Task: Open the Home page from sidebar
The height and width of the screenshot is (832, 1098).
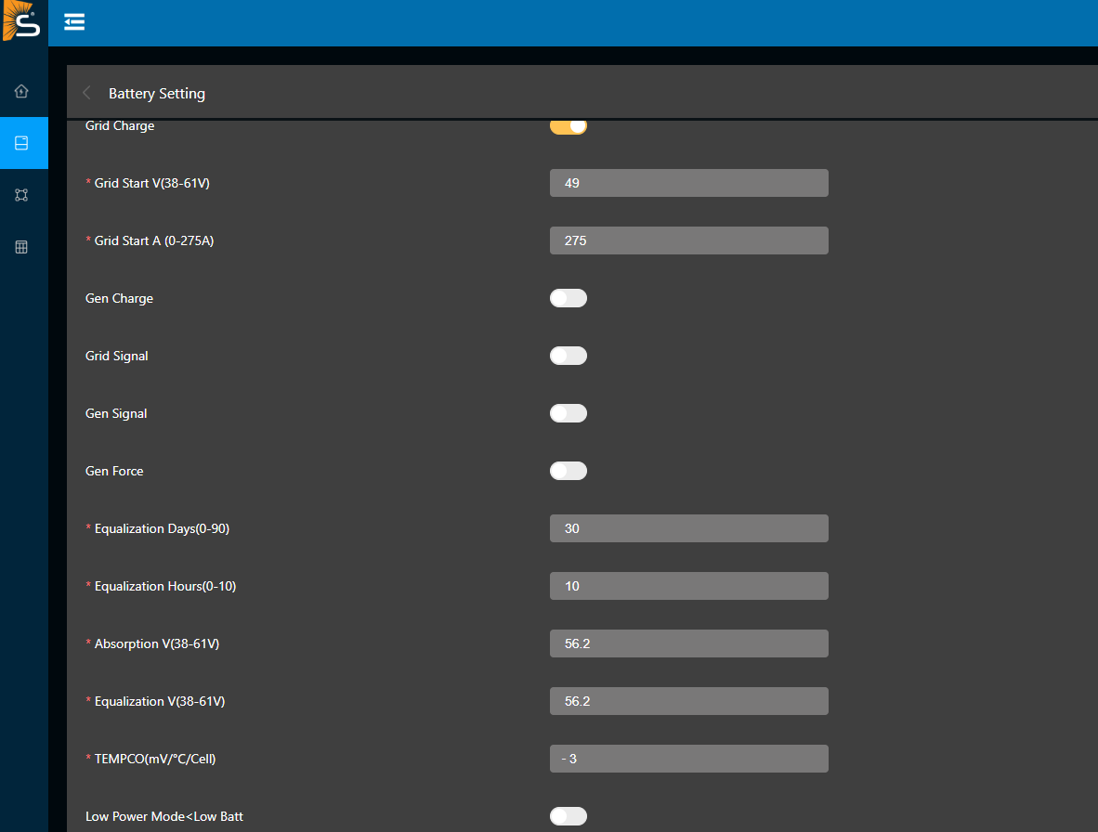Action: tap(22, 91)
